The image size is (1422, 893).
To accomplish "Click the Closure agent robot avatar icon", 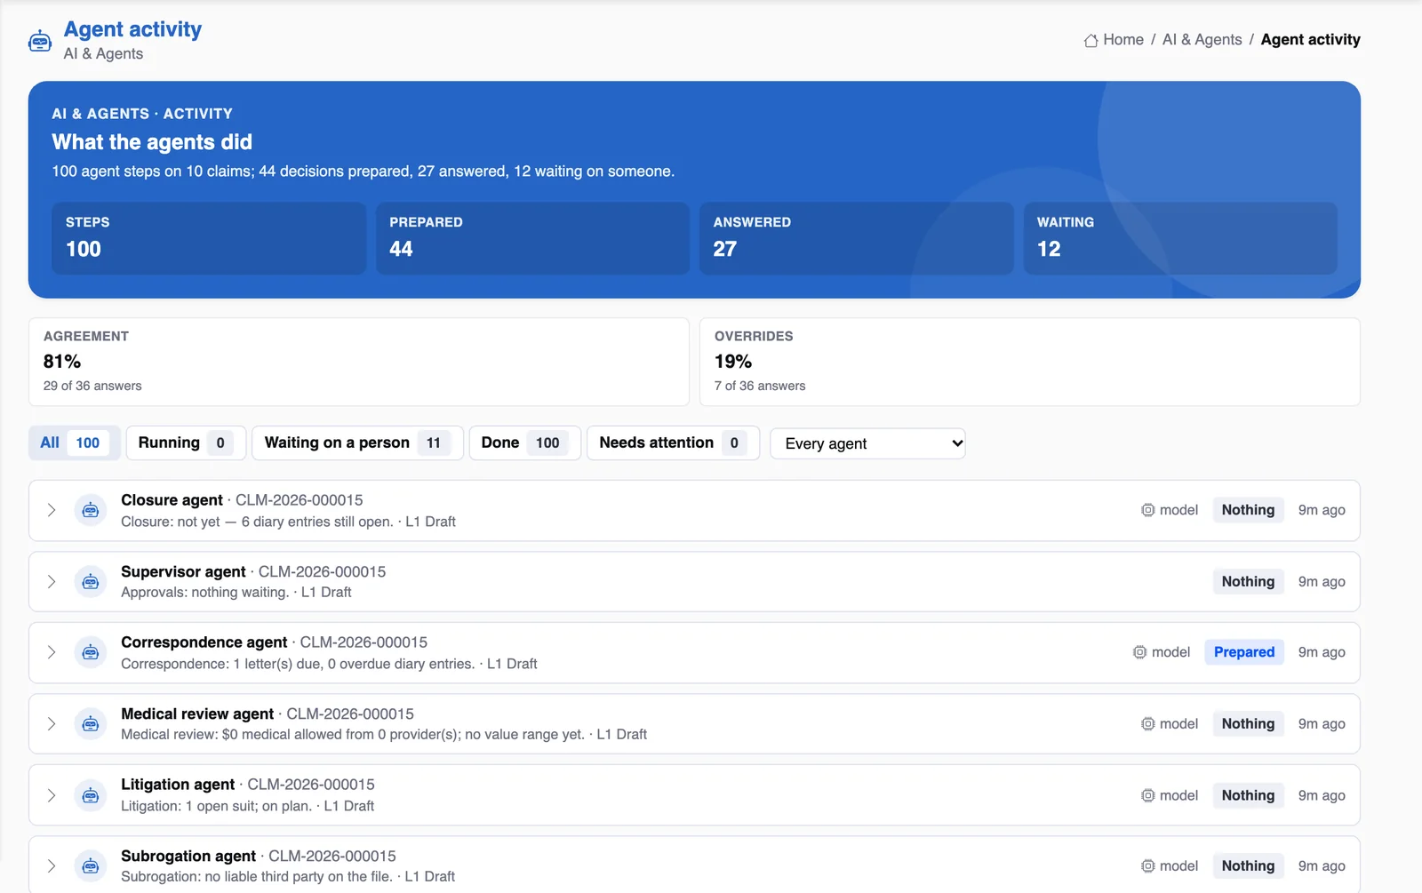I will (x=90, y=510).
